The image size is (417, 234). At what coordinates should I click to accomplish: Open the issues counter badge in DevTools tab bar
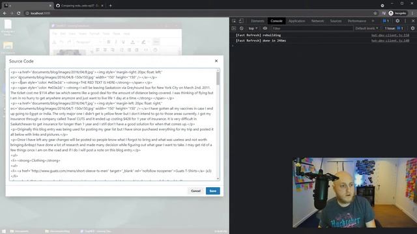point(386,21)
